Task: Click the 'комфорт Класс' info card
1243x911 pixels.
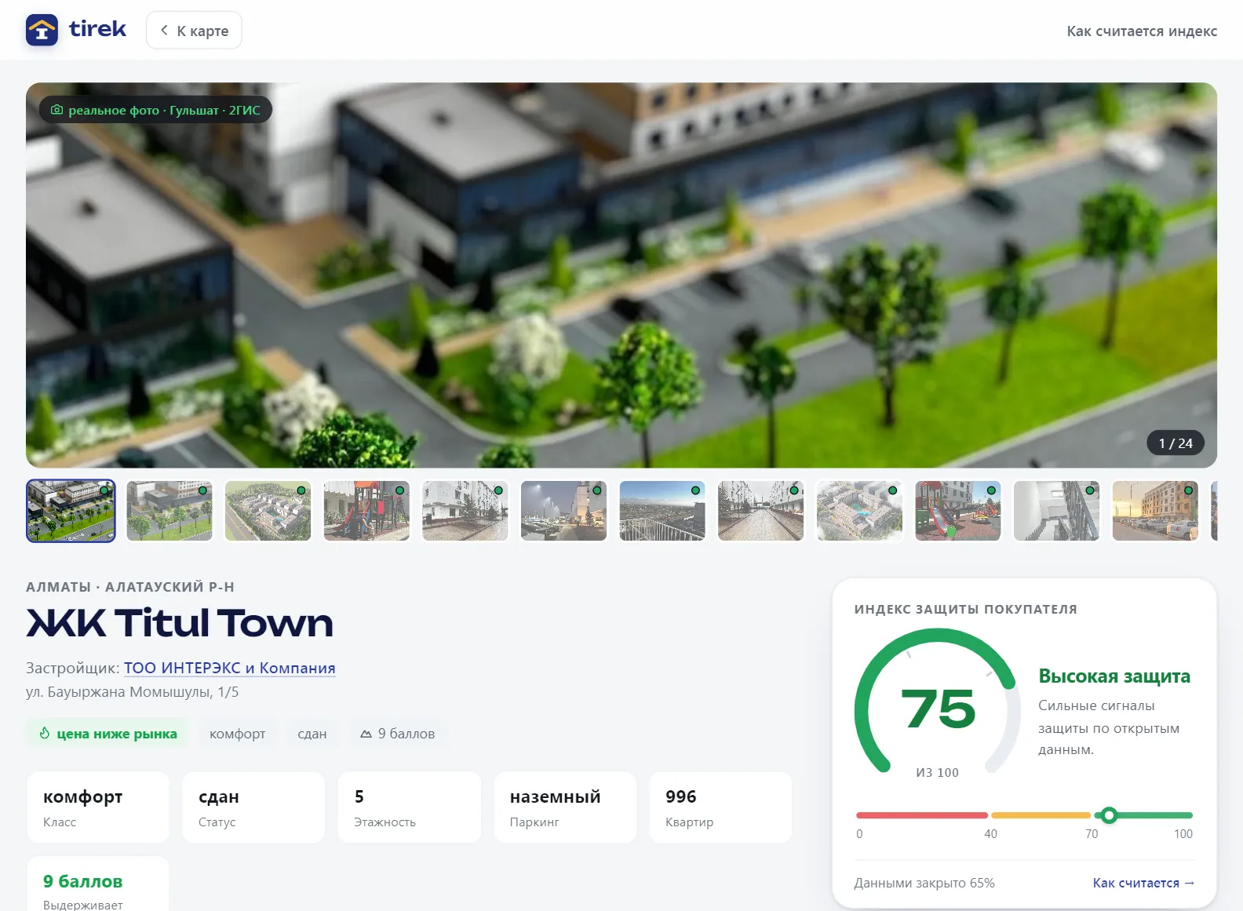Action: point(98,807)
